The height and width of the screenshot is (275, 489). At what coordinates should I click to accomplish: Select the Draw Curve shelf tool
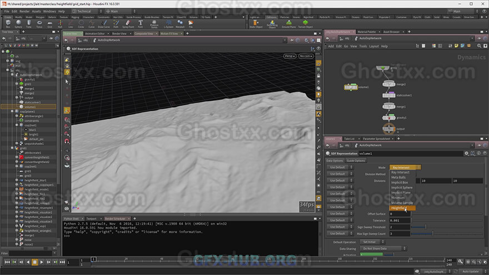[104, 24]
